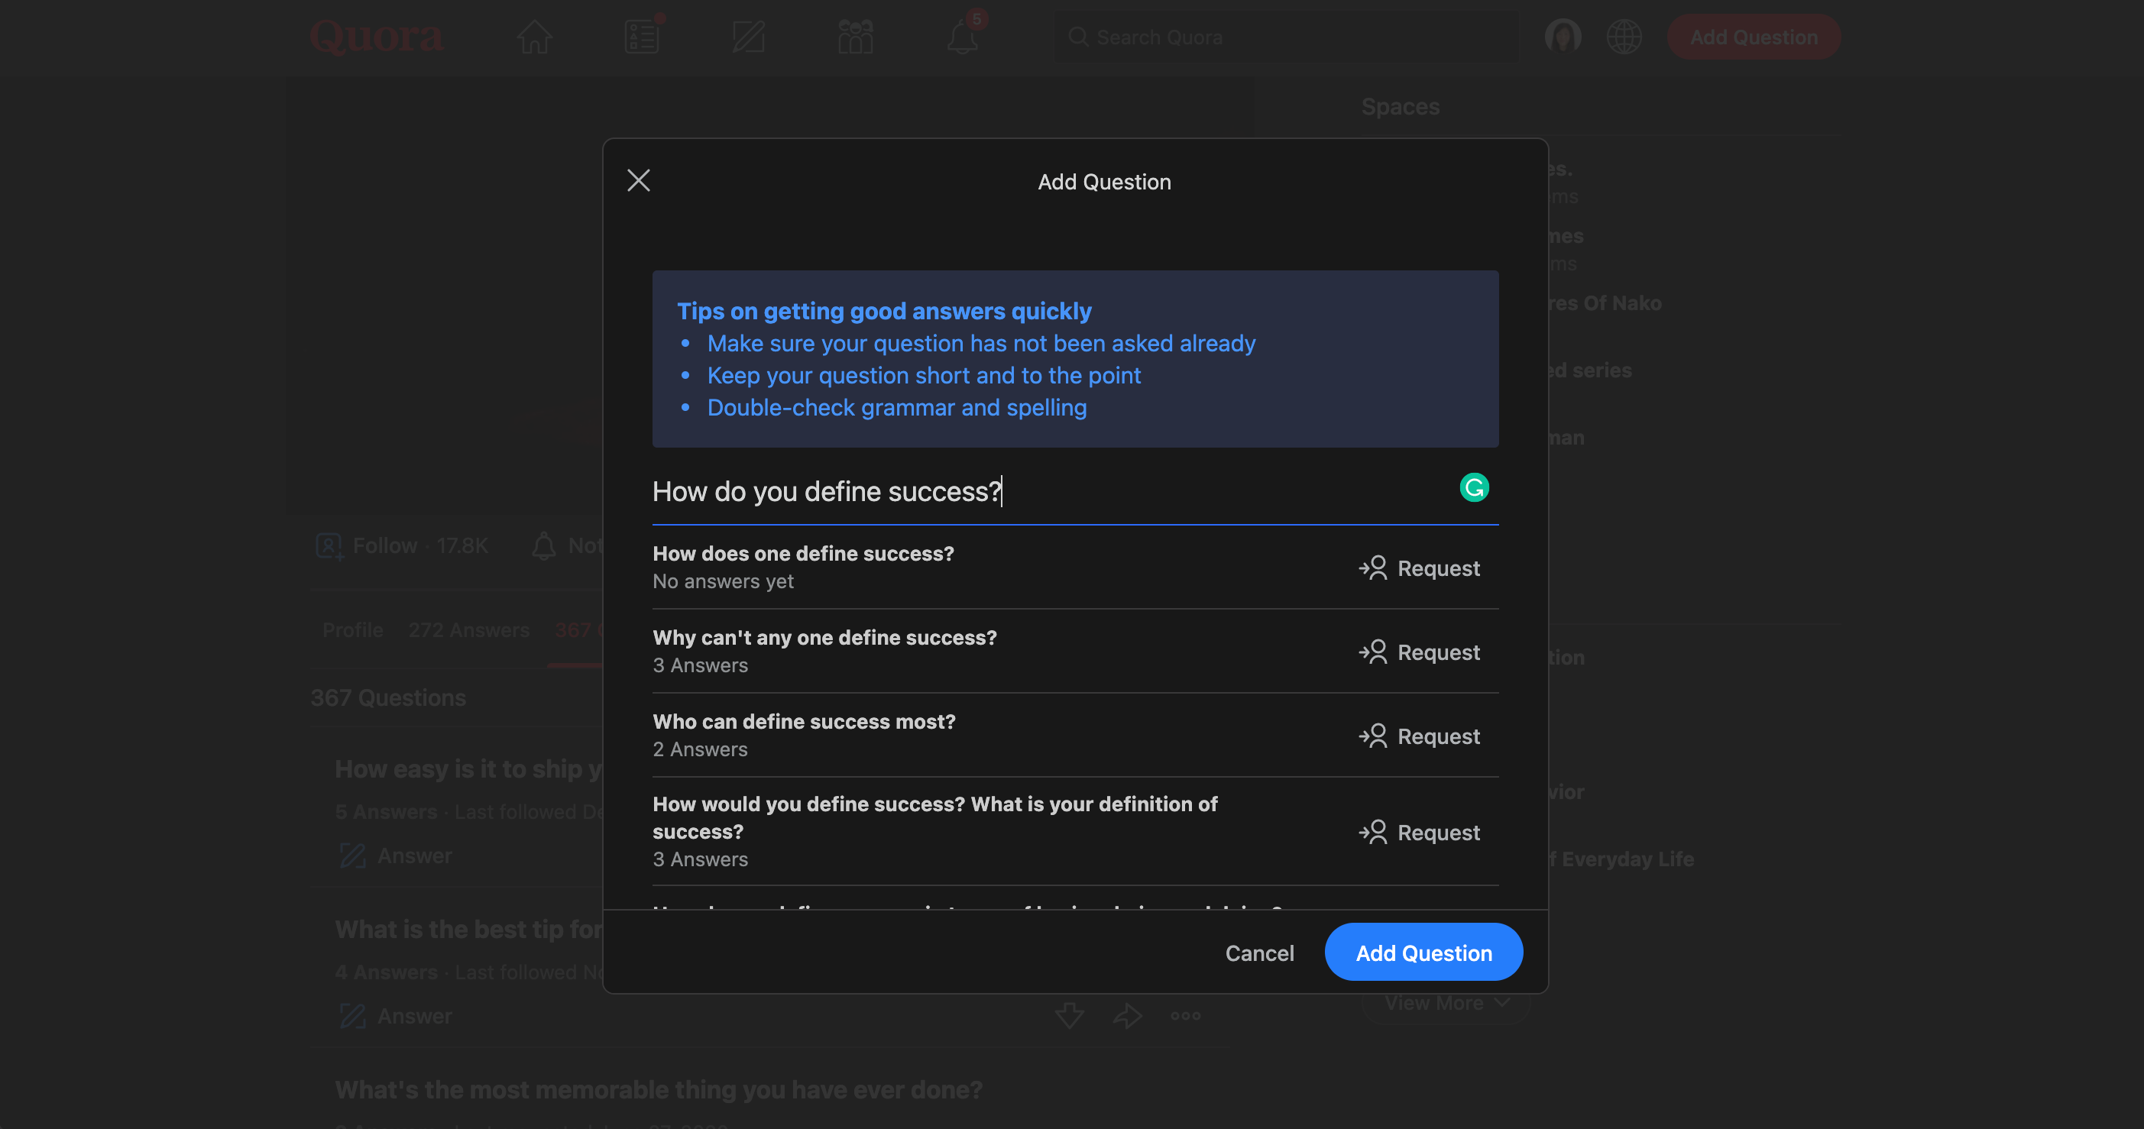Cancel the Add Question dialog
Image resolution: width=2144 pixels, height=1129 pixels.
tap(1258, 953)
